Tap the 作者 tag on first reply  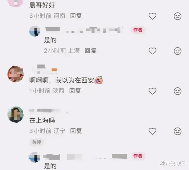(x=138, y=30)
